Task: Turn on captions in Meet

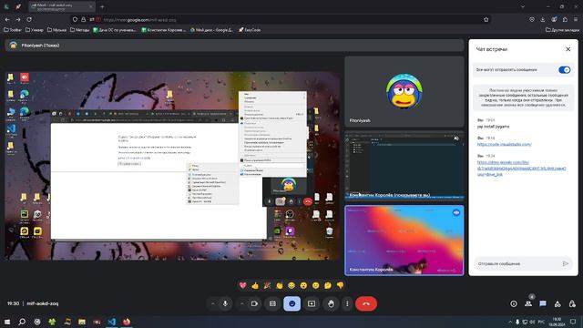Action: click(272, 303)
